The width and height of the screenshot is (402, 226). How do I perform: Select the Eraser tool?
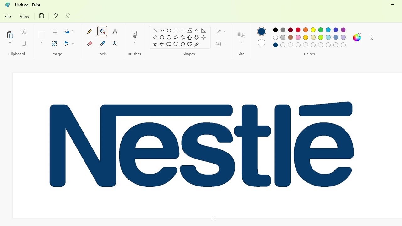(x=90, y=44)
